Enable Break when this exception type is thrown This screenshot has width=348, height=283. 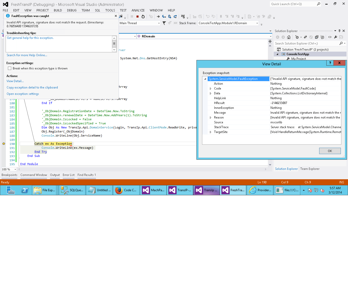[9, 68]
